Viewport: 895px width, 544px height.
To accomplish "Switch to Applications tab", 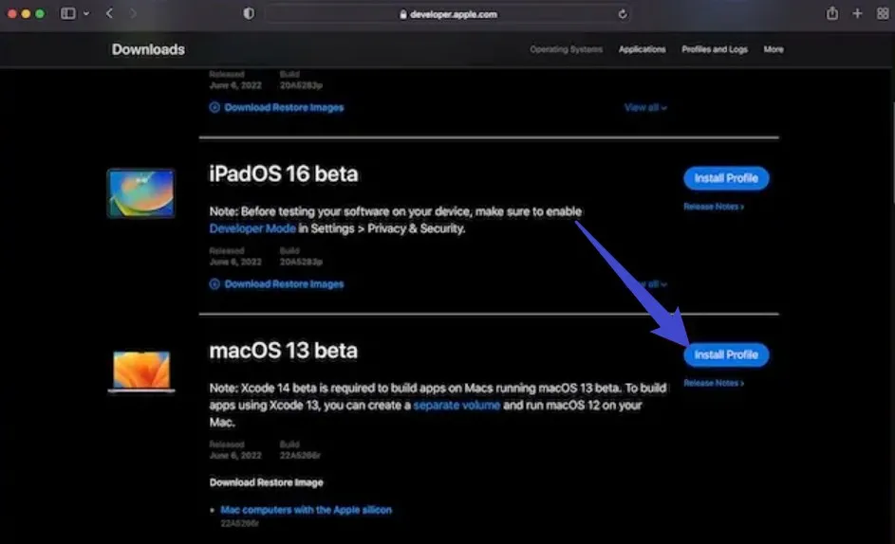I will click(643, 49).
